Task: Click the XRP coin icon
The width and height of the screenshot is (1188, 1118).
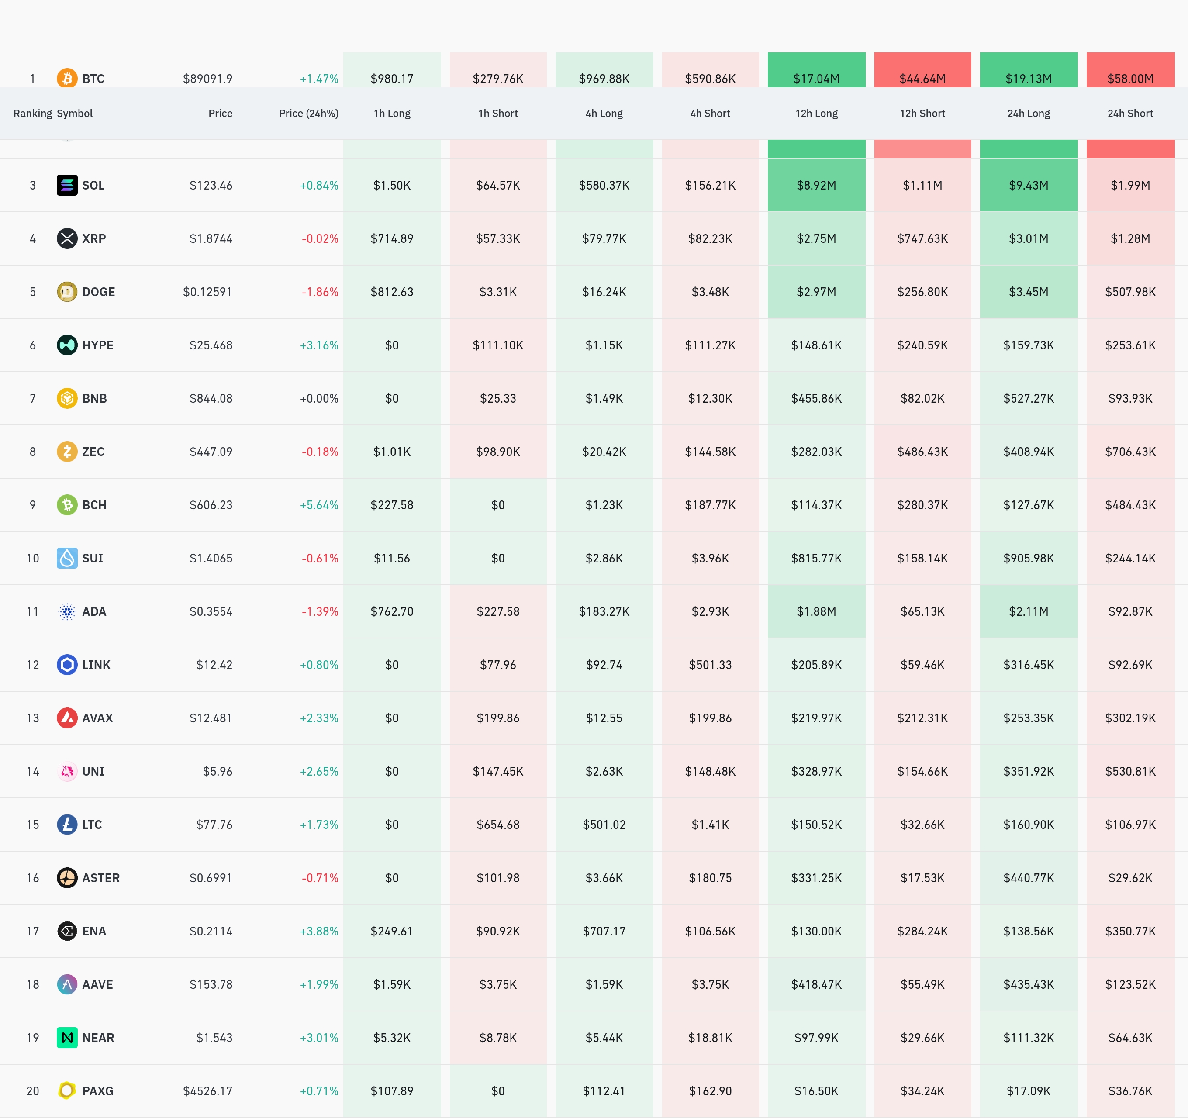Action: click(x=67, y=238)
